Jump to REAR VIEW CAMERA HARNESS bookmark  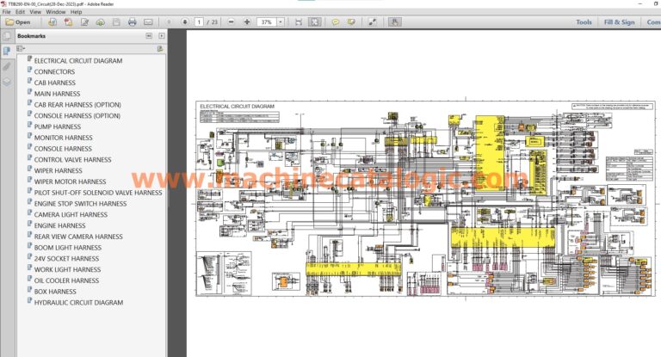pos(78,237)
